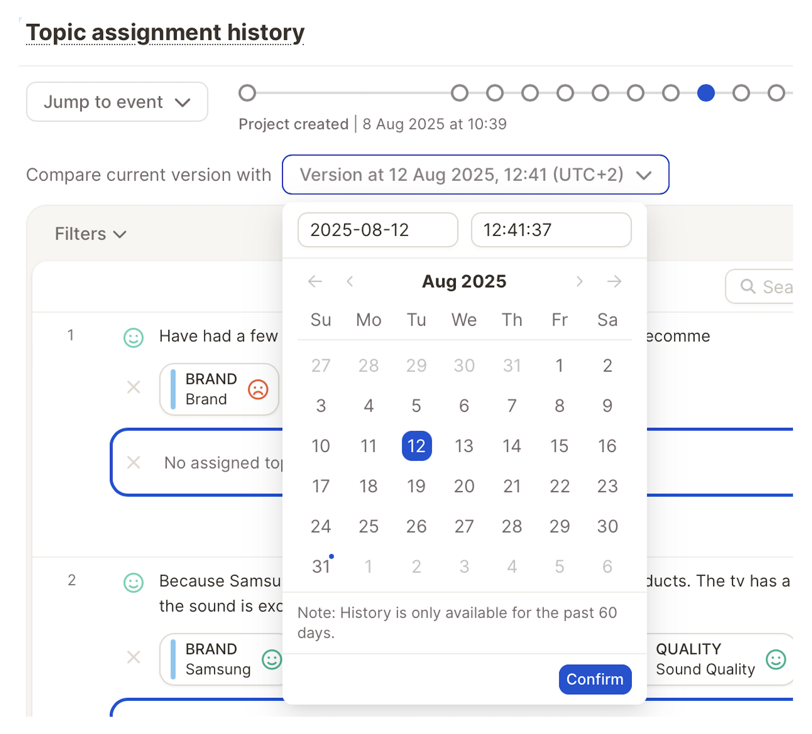This screenshot has width=812, height=734.
Task: Click the negative sentiment face on Brand tag
Action: pyautogui.click(x=258, y=389)
